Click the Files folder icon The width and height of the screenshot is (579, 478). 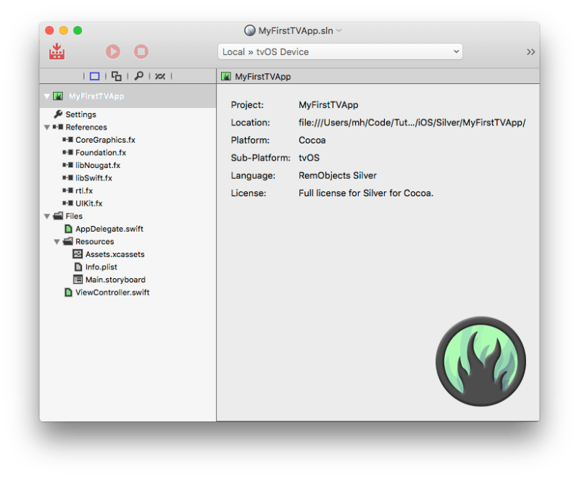click(58, 216)
